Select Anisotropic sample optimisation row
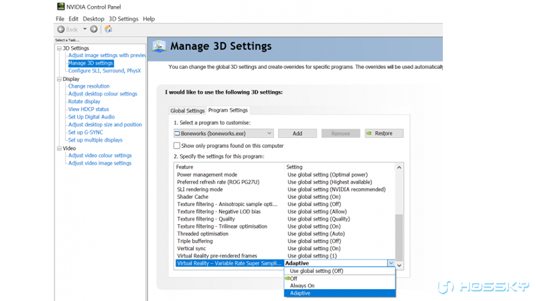Screen dimensions: 536x301 285,205
